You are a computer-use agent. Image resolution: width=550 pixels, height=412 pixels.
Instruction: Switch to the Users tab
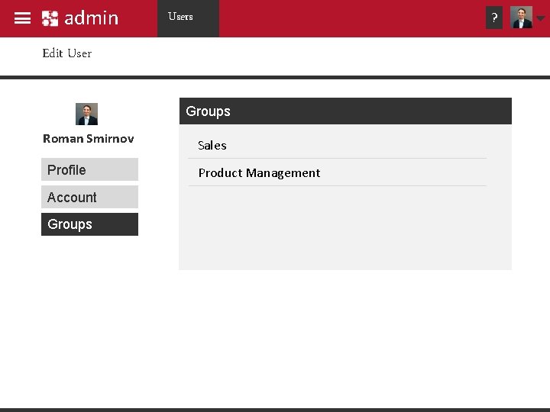click(x=188, y=18)
